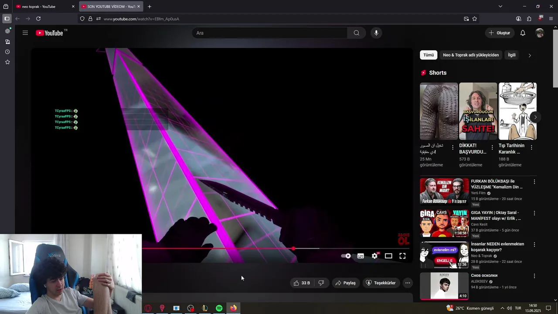Toggle the autoplay switch in player

(346, 256)
